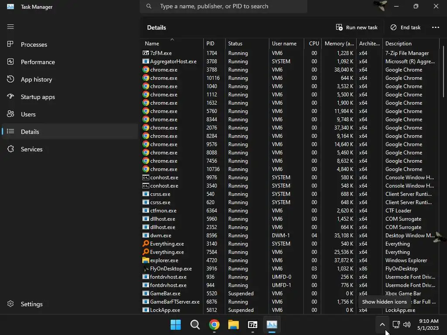
Task: Click the 38,040 K memory value
Action: click(x=344, y=69)
